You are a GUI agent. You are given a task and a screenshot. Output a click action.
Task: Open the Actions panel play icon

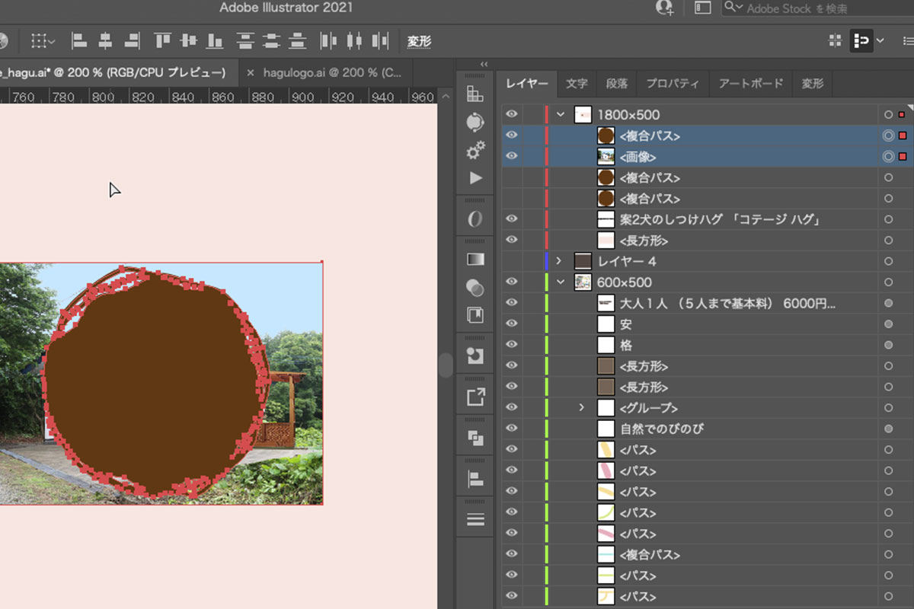pos(475,178)
